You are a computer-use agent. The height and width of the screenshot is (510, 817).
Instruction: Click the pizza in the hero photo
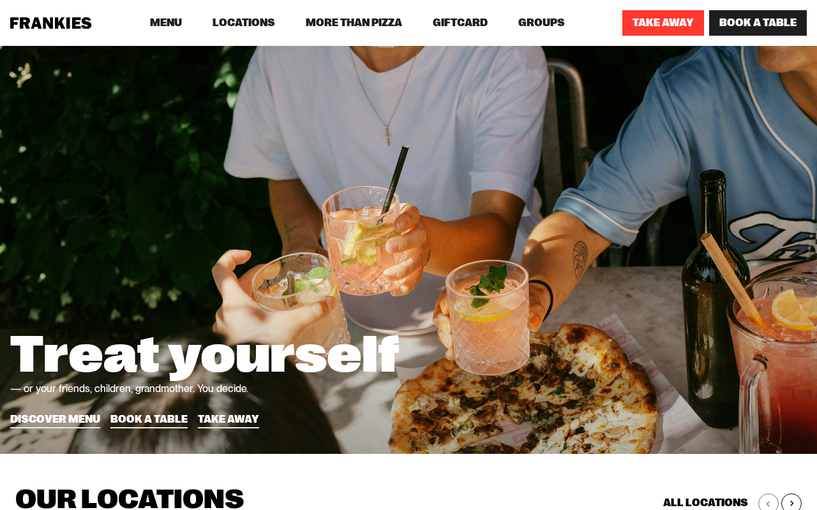(523, 395)
